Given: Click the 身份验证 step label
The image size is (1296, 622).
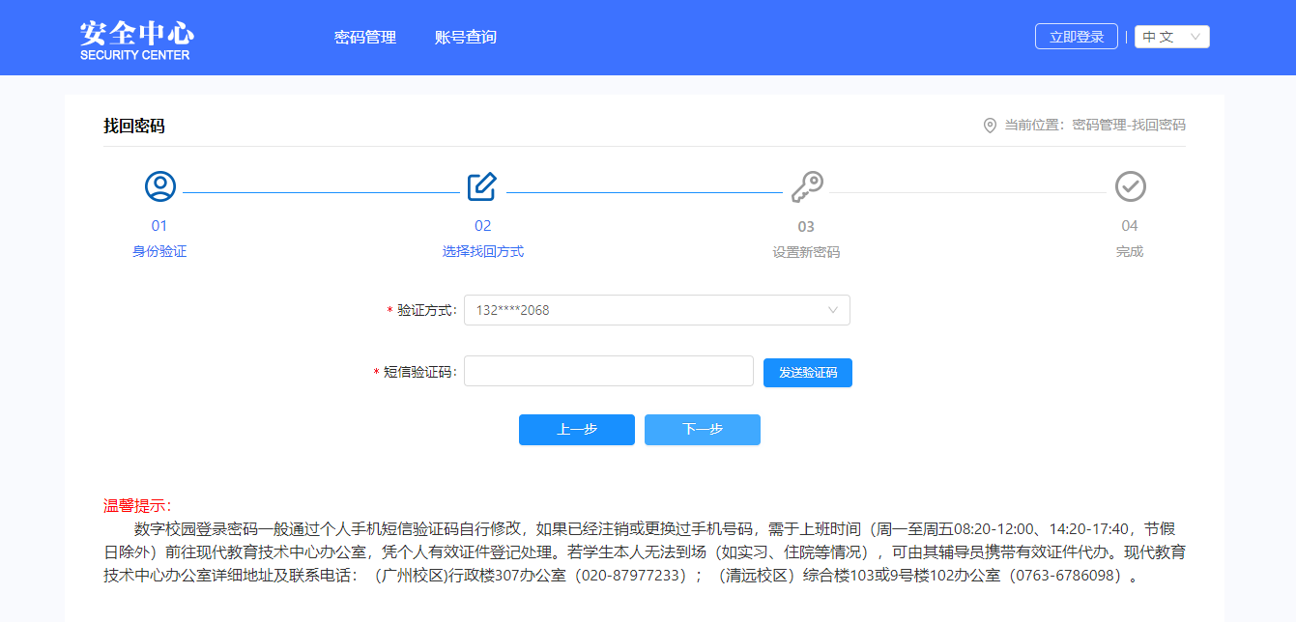Looking at the screenshot, I should (x=159, y=251).
